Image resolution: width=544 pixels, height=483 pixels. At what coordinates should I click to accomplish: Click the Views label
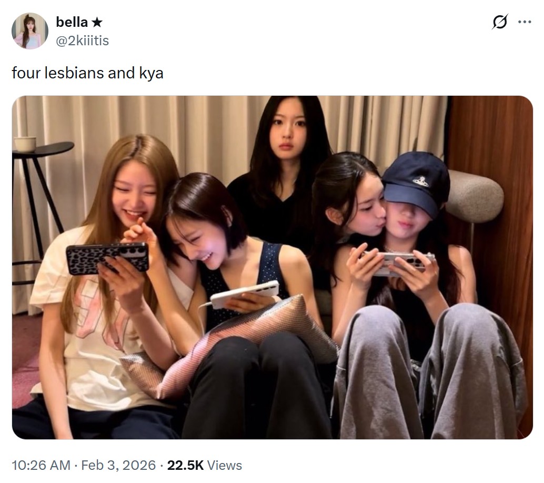coord(225,465)
